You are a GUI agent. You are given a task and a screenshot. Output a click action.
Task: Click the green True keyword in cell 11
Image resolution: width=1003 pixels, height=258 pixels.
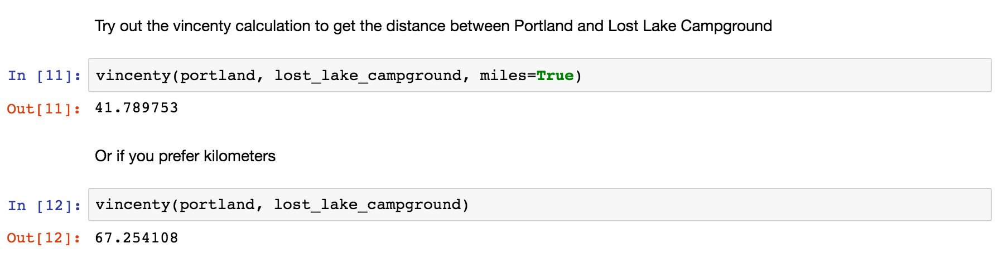pos(555,75)
